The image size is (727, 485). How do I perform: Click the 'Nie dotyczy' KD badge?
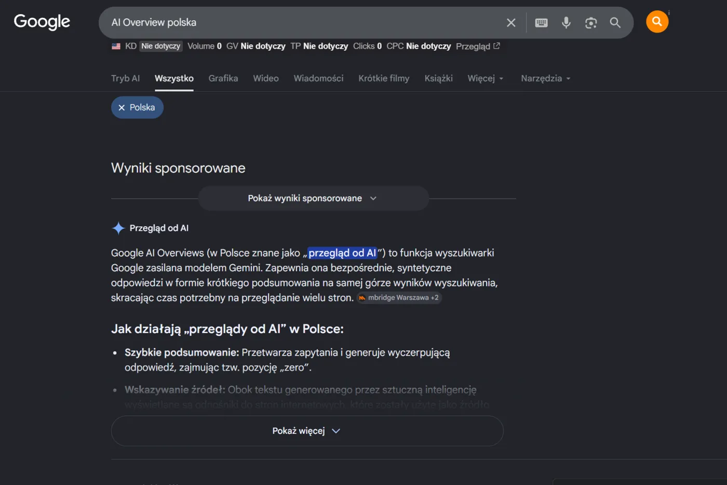pos(161,46)
